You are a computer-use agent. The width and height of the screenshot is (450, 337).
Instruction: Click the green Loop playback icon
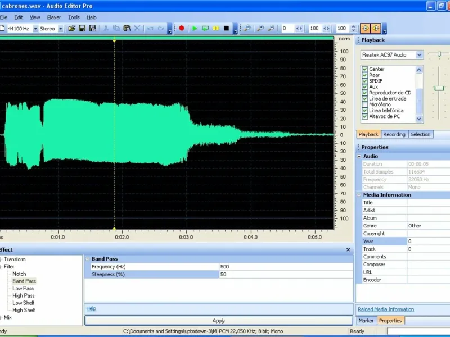click(x=205, y=28)
